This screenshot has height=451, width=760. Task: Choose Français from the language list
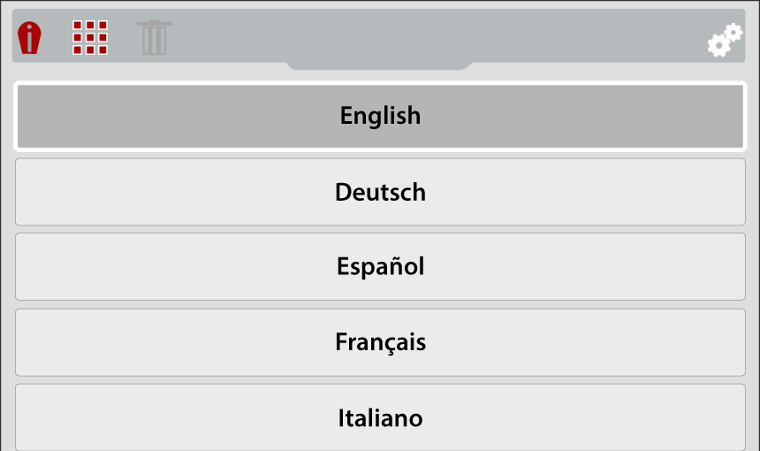point(380,342)
